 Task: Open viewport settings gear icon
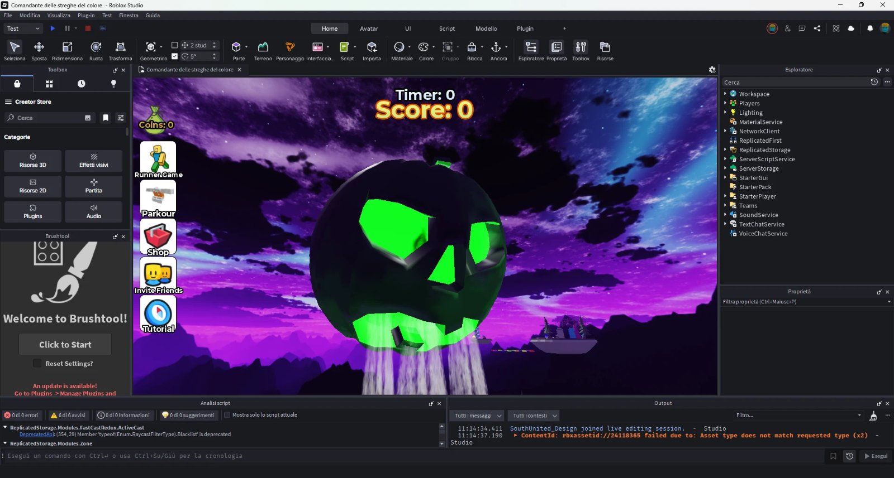(x=712, y=70)
